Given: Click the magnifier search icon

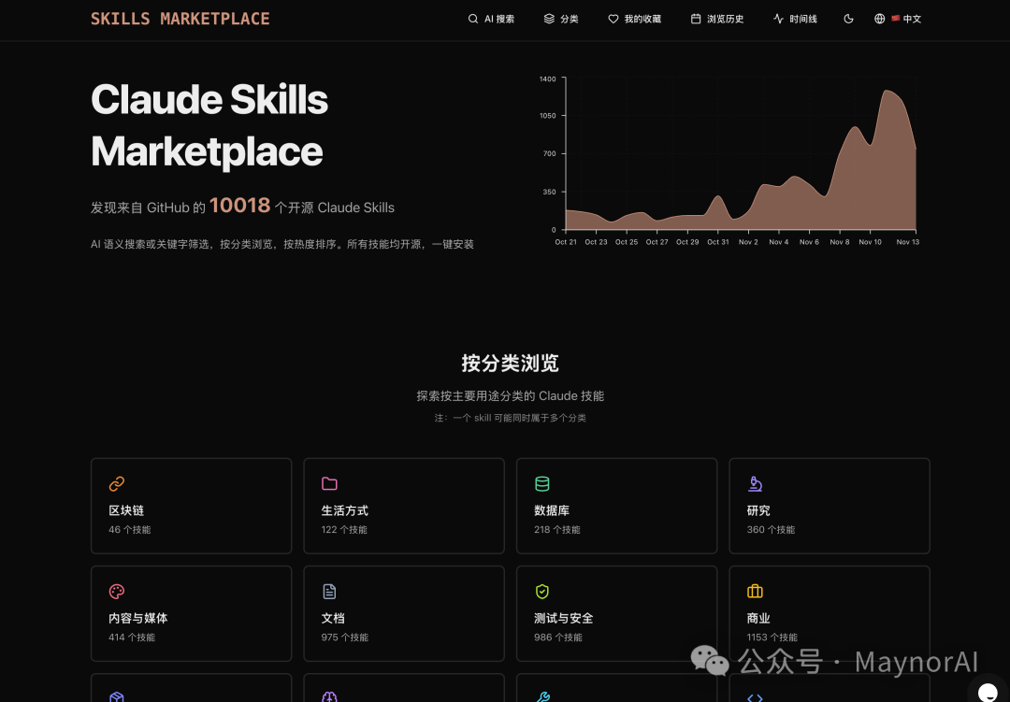Looking at the screenshot, I should [473, 19].
